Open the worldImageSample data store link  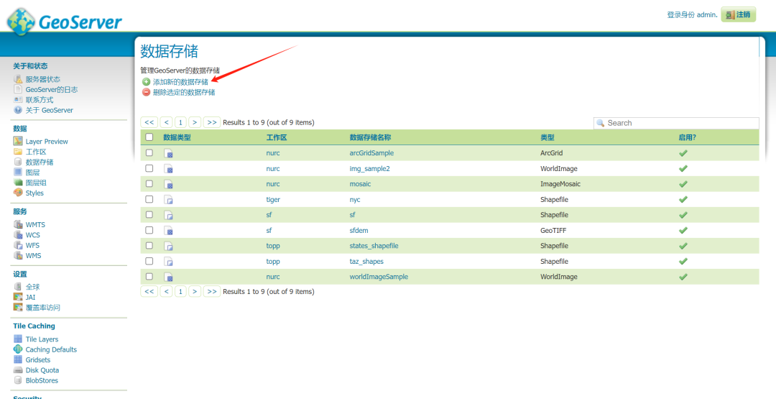click(379, 277)
